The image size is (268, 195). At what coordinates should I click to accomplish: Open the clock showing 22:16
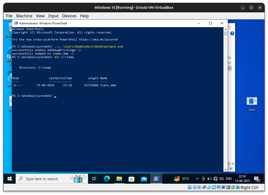242,179
